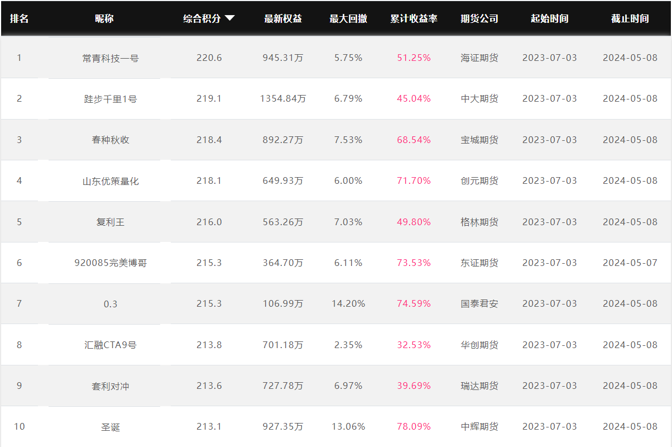Click the 51.25% cumulative return
This screenshot has width=672, height=447.
[x=414, y=58]
